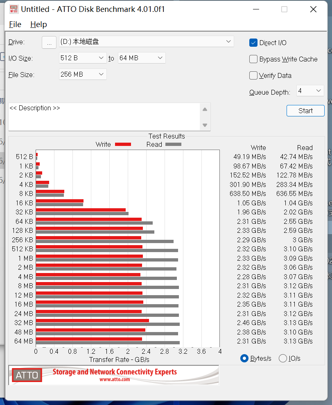The width and height of the screenshot is (332, 405).
Task: Close the ATTO Disk Benchmark window
Action: (313, 9)
